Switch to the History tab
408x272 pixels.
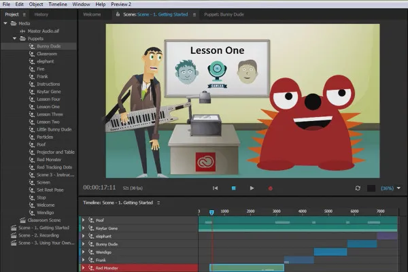pyautogui.click(x=41, y=14)
